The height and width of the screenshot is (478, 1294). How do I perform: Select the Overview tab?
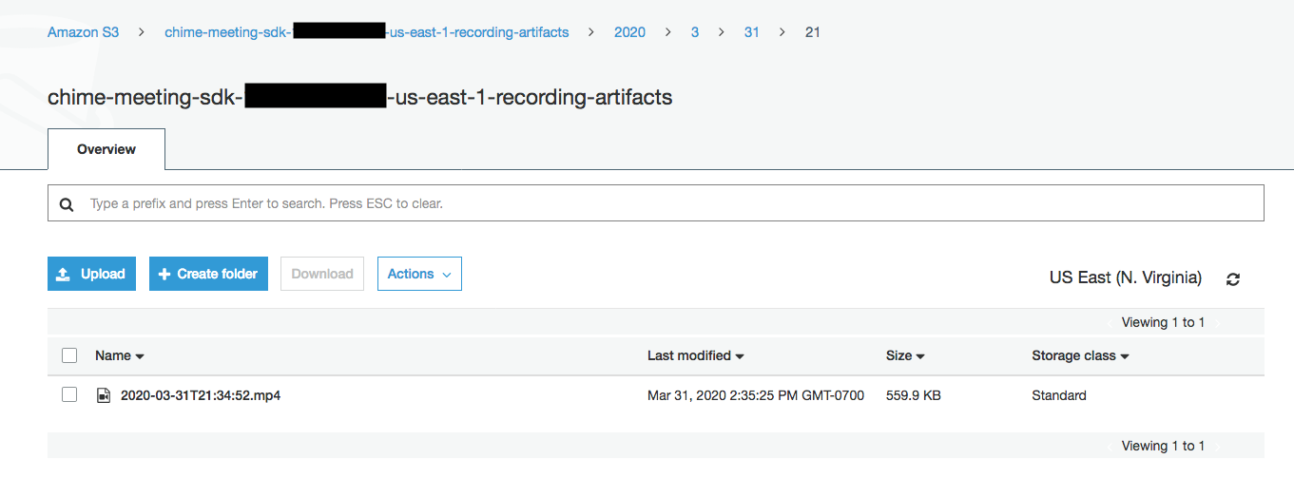tap(106, 149)
